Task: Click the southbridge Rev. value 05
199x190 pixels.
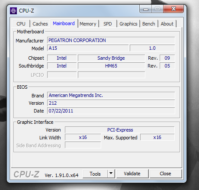Action: (167, 66)
